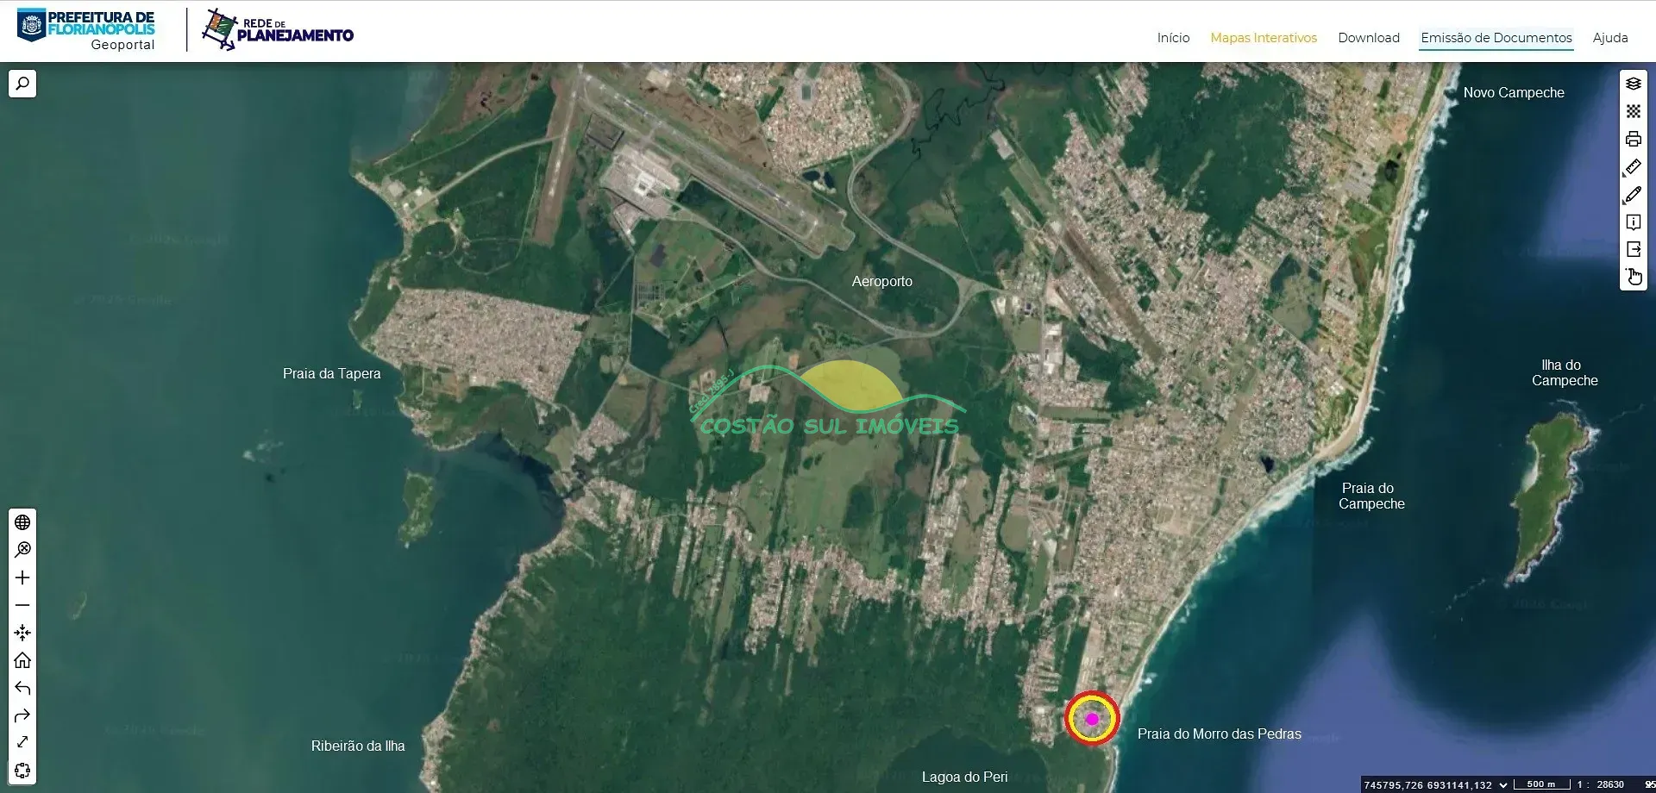Click the Ribeirão da Ilha label
The image size is (1656, 793).
pyautogui.click(x=358, y=746)
